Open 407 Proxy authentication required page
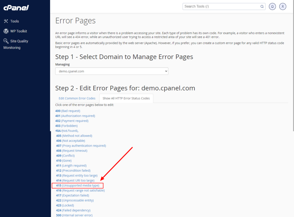294x217 pixels. tap(81, 146)
